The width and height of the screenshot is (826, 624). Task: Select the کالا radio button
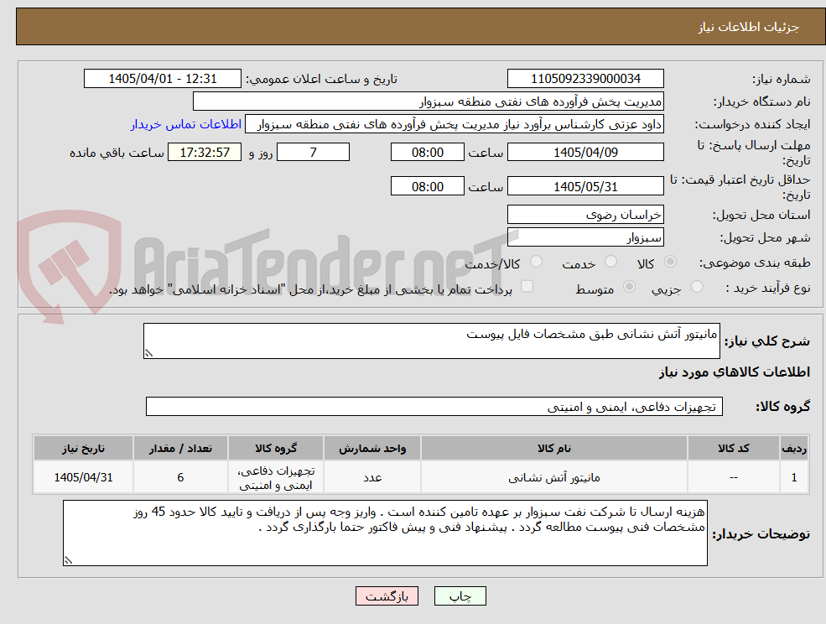pos(671,262)
